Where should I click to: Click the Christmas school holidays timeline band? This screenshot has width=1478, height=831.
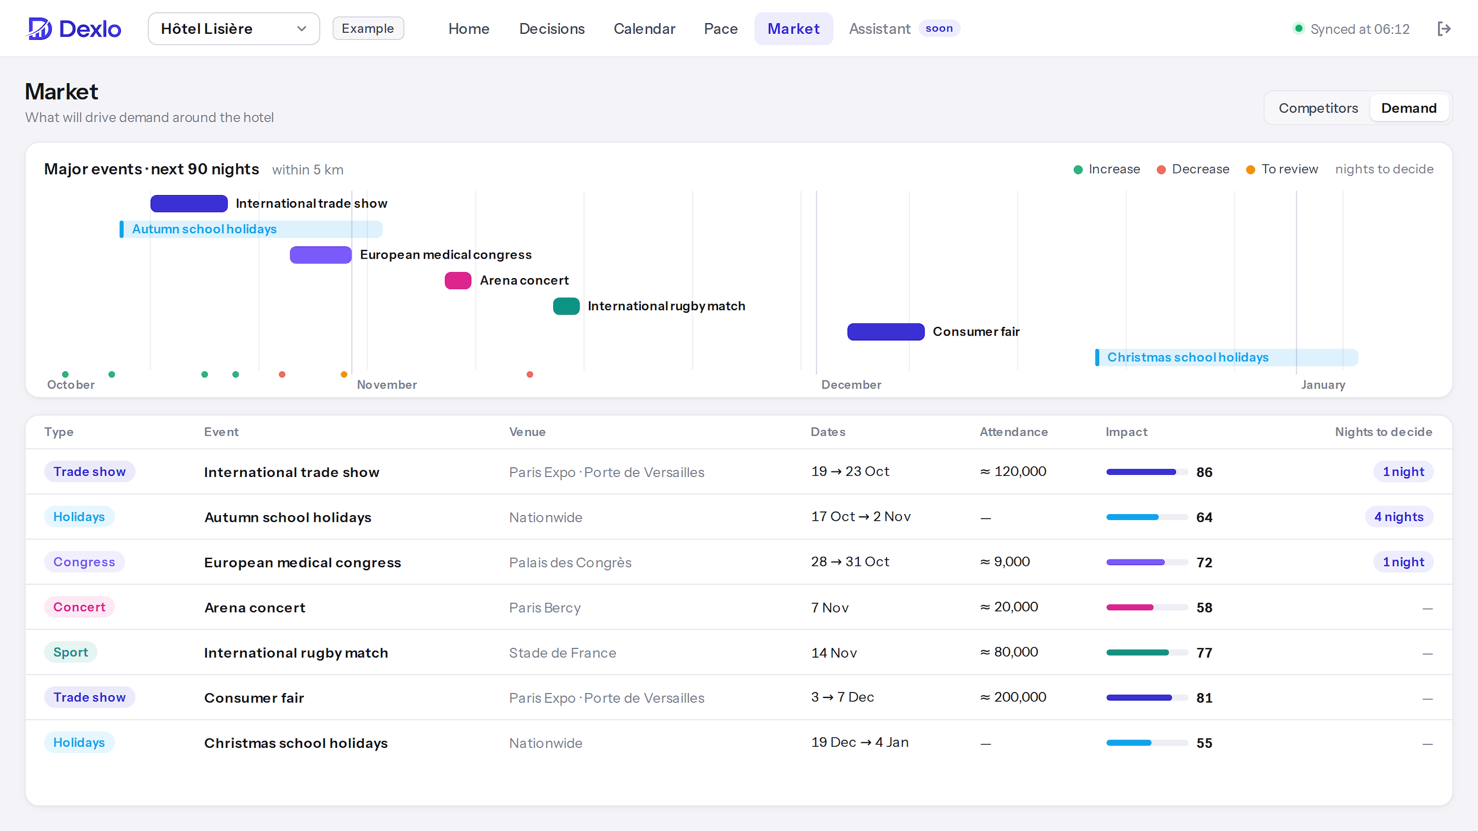coord(1226,357)
